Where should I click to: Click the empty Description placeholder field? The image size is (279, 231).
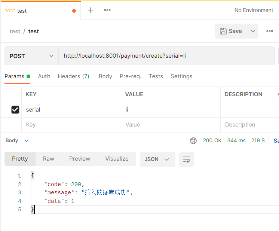(x=249, y=125)
